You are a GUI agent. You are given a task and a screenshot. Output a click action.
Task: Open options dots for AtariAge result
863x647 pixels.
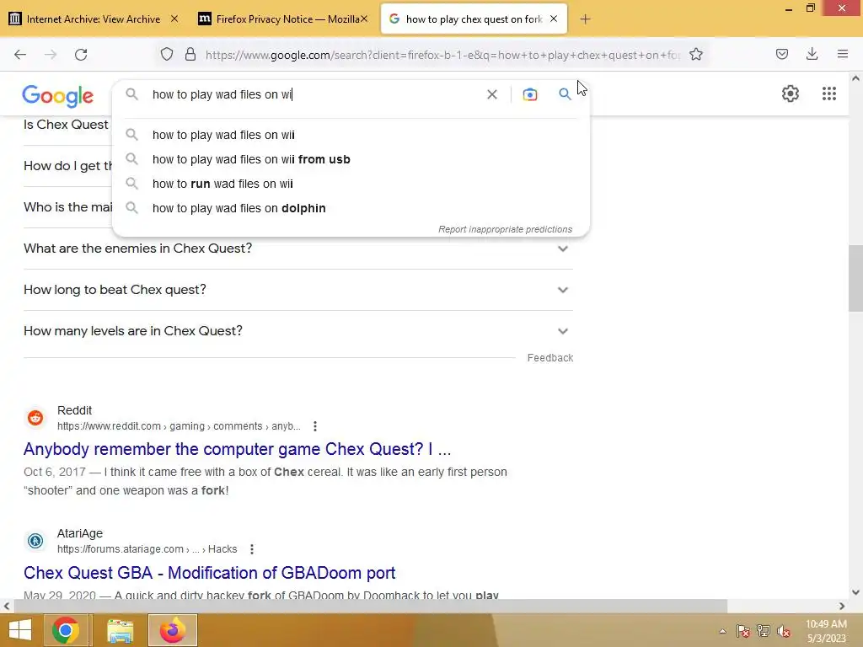251,549
